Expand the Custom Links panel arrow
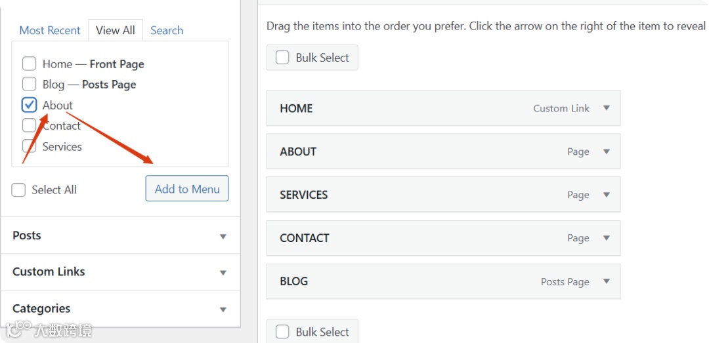Viewport: 709px width, 343px height. (x=223, y=272)
